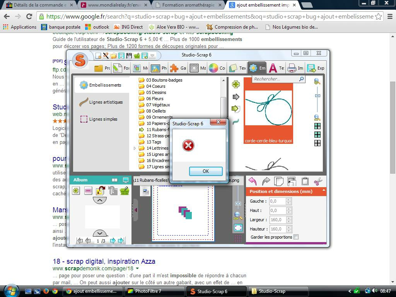Remove a page with pink minus icon
This screenshot has width=396, height=297.
88,191
